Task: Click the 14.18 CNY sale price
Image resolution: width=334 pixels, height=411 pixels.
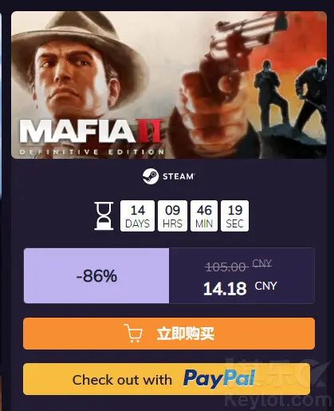Action: pyautogui.click(x=240, y=288)
